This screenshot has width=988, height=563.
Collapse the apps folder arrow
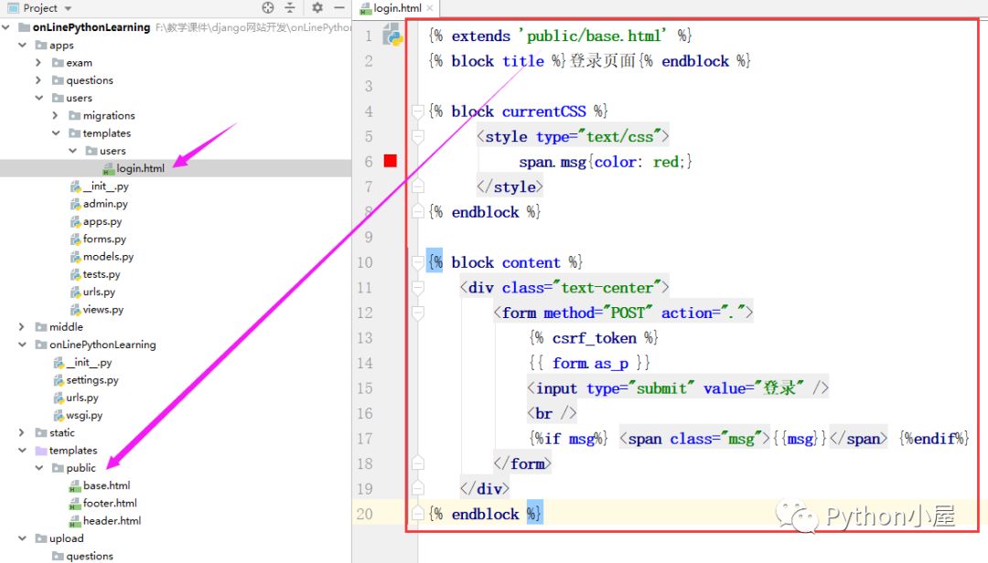[22, 45]
